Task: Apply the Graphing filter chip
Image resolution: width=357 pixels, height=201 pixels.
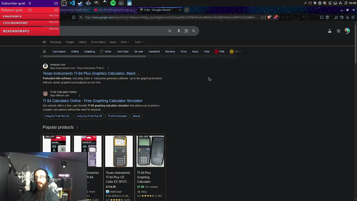Action: (90, 51)
